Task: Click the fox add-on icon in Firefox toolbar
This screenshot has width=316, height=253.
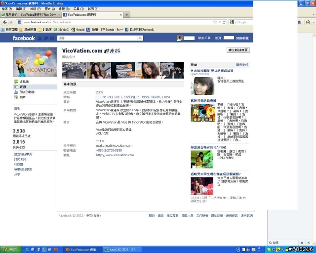Action: pyautogui.click(x=308, y=22)
